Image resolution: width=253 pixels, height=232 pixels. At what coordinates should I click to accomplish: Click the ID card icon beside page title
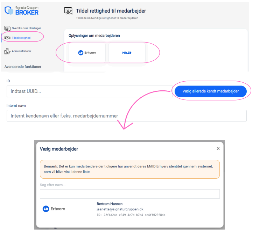(69, 11)
